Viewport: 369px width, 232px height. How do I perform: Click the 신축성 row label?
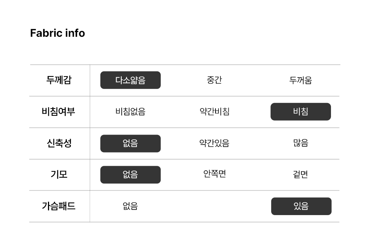(59, 143)
